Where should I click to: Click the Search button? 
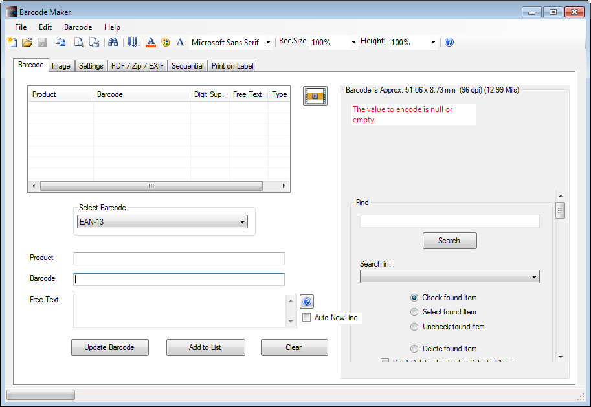449,241
